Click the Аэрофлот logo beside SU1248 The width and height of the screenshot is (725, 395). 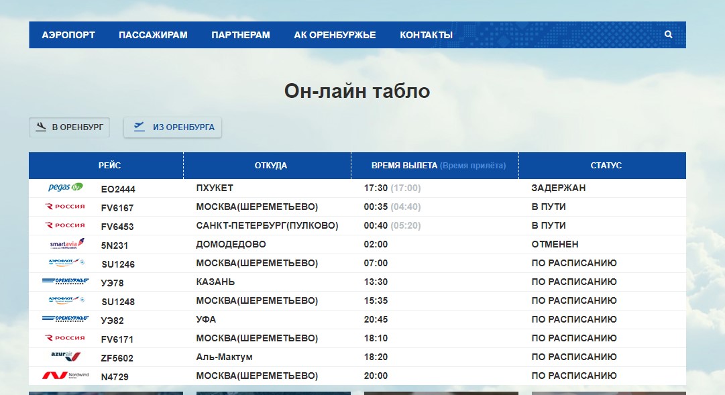click(x=66, y=300)
